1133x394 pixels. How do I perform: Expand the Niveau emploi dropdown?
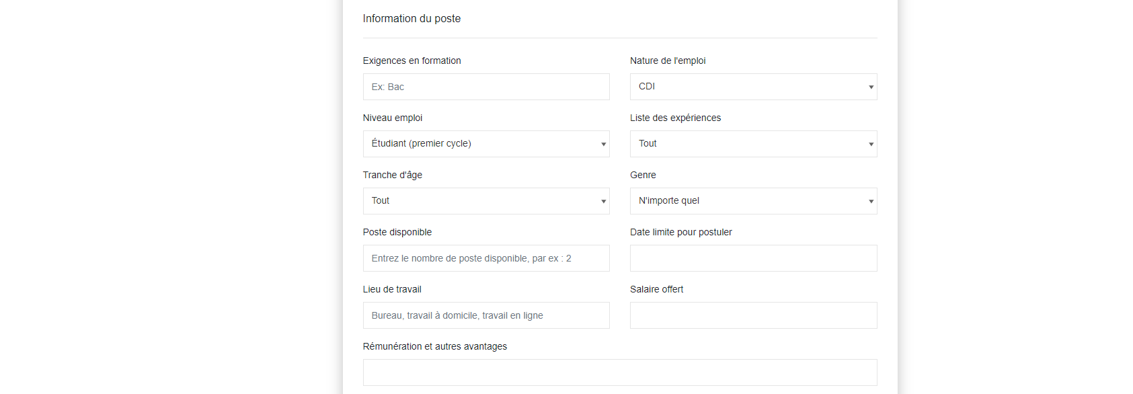coord(485,144)
